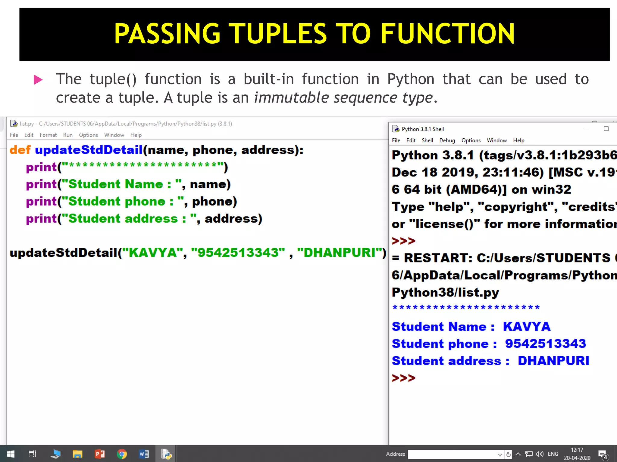The height and width of the screenshot is (462, 617).
Task: Click the list.py editor title bar icon
Action: pos(14,124)
